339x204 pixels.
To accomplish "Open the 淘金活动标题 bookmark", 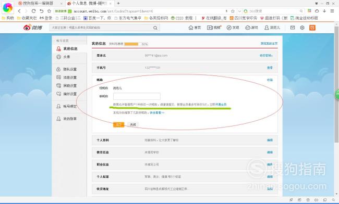I will point(304,18).
